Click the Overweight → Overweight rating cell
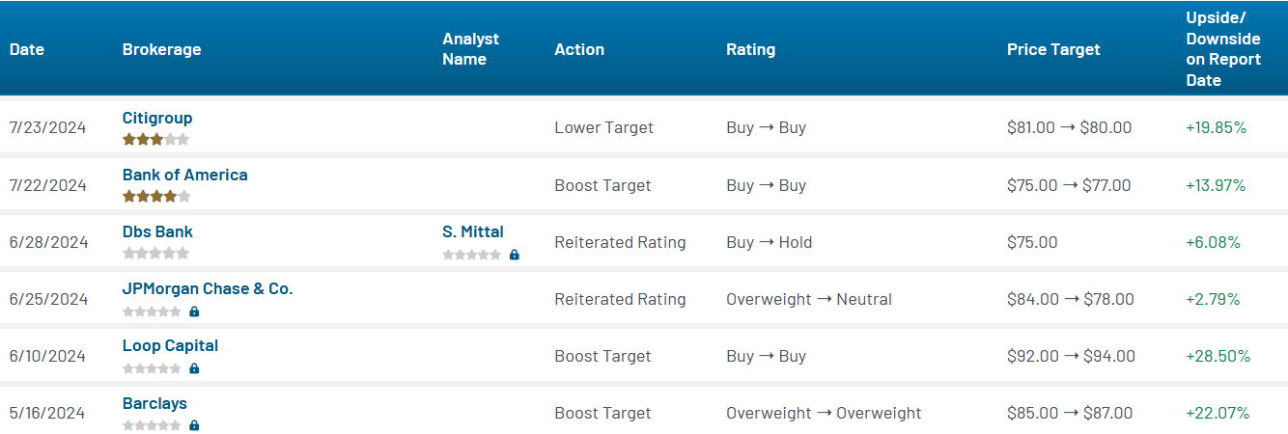 tap(824, 413)
